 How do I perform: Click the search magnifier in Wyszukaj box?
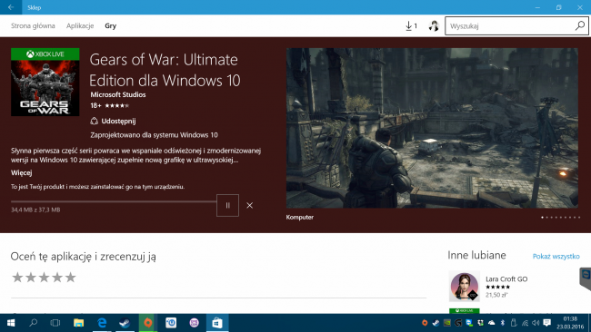pyautogui.click(x=580, y=26)
